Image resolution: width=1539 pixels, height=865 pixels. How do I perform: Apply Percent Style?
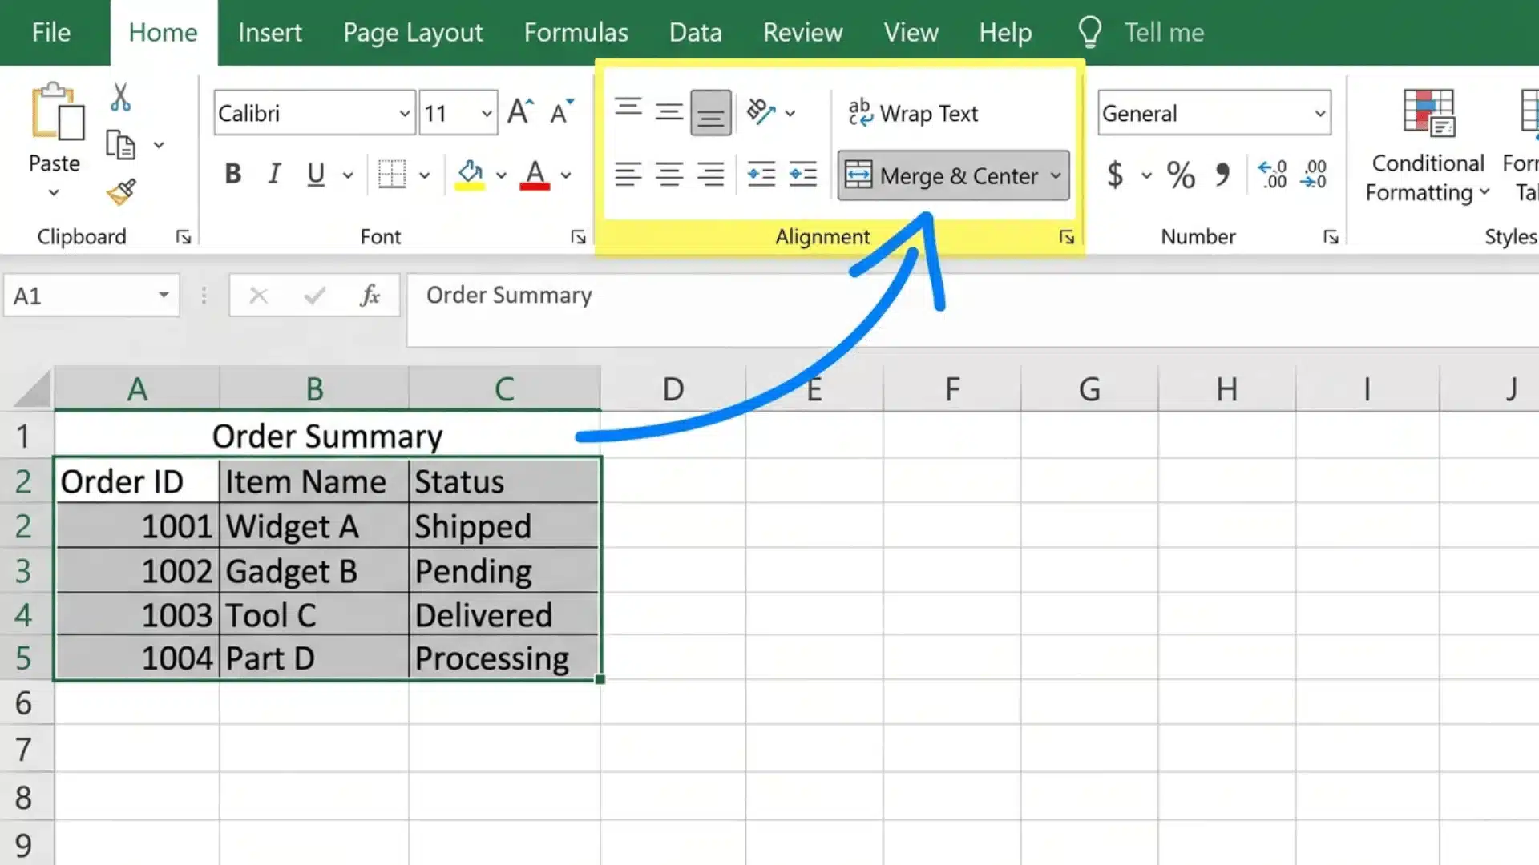(x=1181, y=174)
